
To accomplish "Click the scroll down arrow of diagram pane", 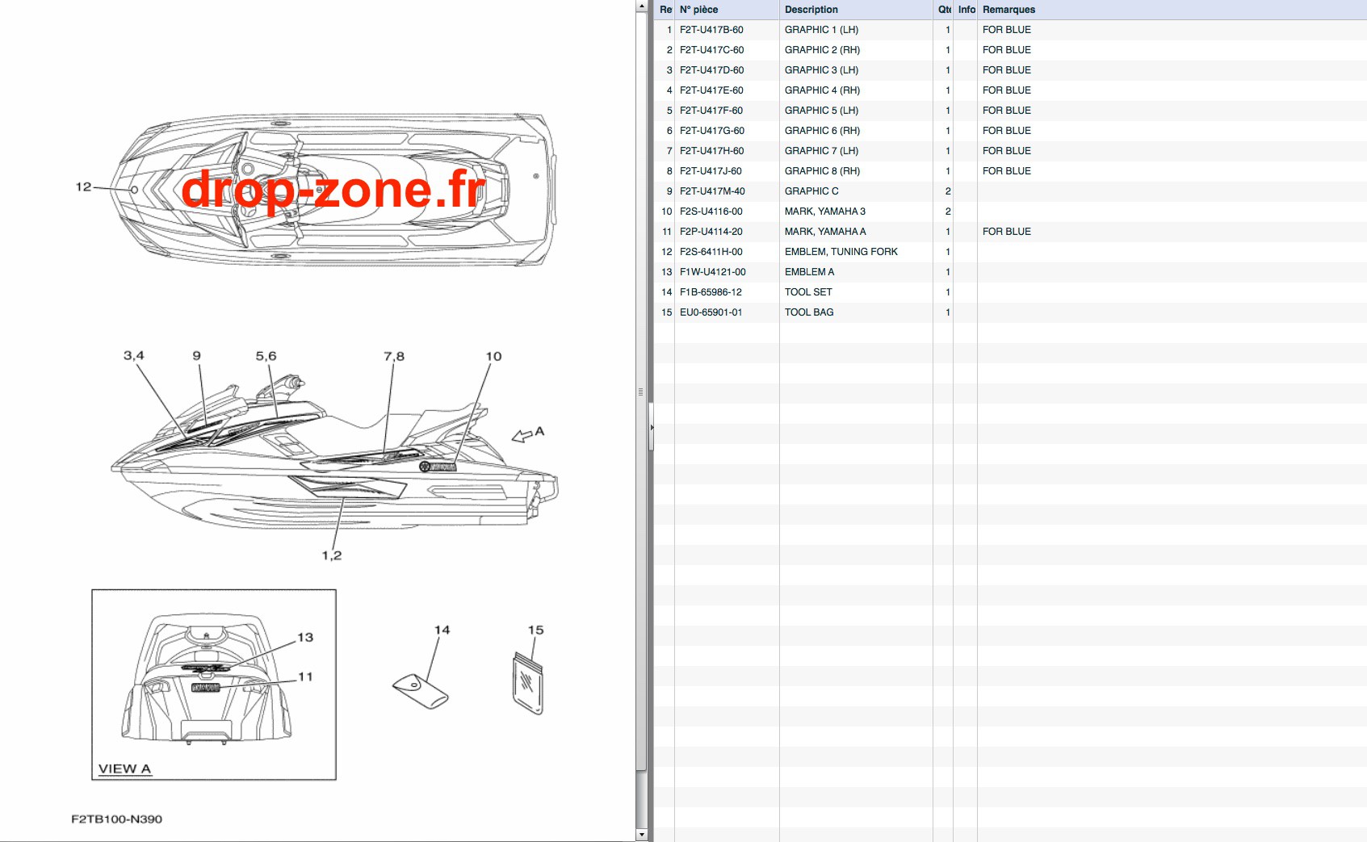I will click(641, 836).
